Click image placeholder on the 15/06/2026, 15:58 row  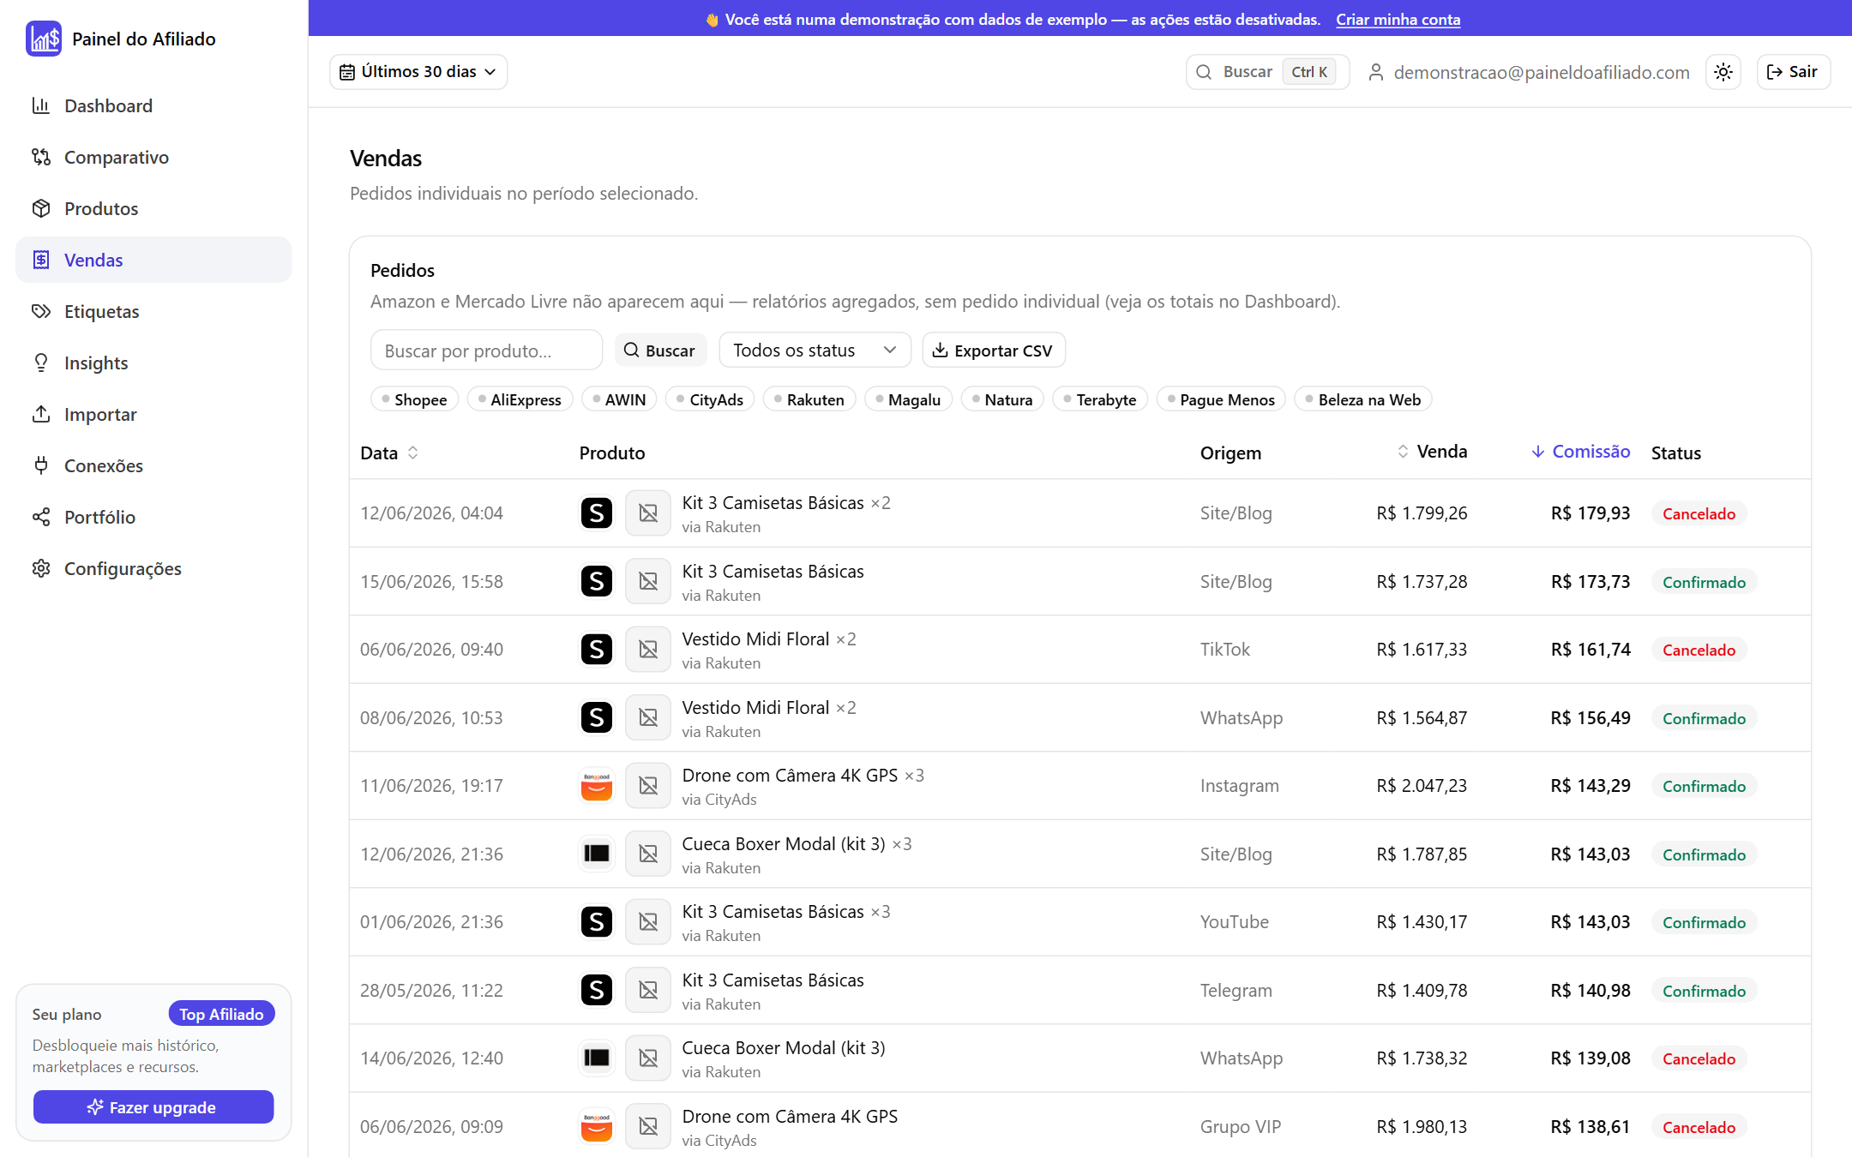648,581
